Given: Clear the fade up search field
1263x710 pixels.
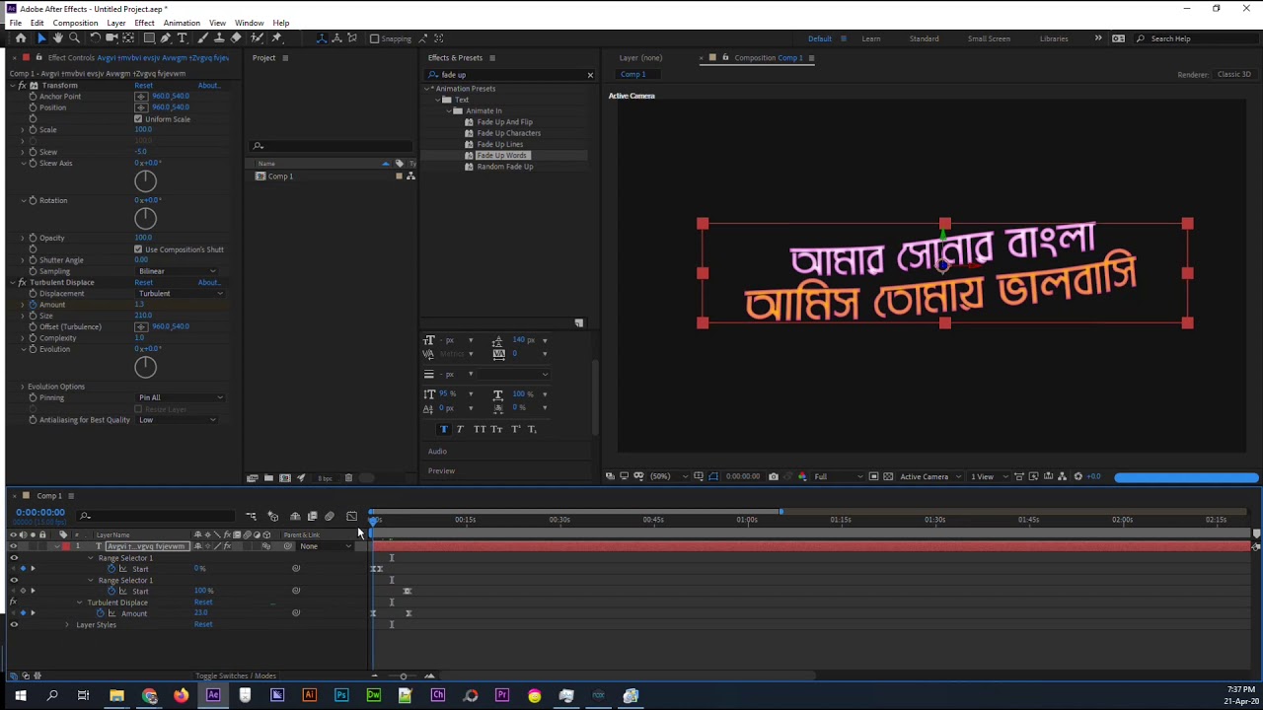Looking at the screenshot, I should pyautogui.click(x=590, y=75).
